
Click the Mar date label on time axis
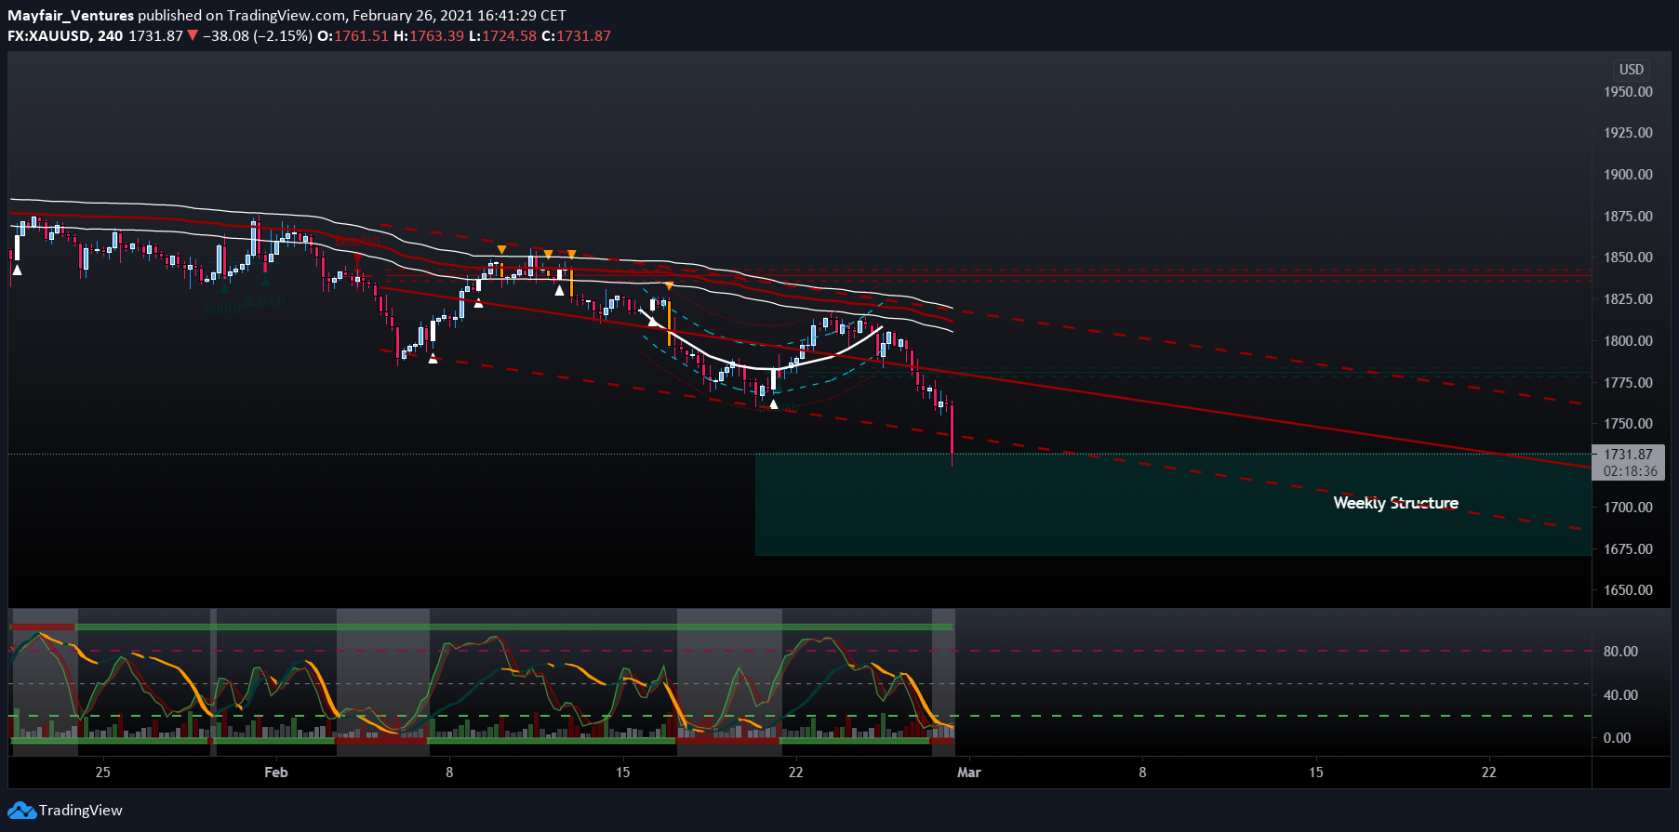[969, 773]
